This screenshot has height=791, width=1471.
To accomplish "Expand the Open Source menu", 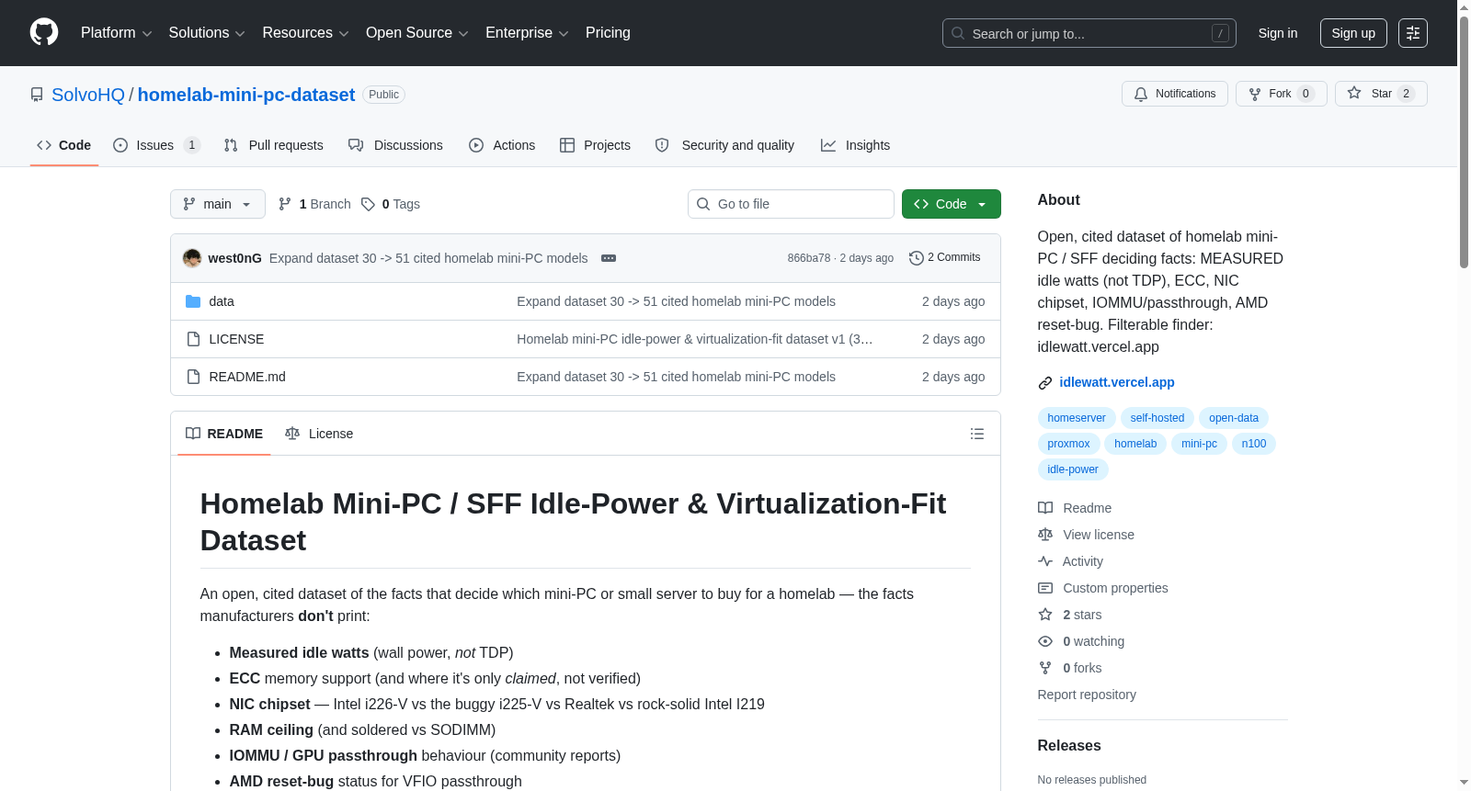I will coord(417,33).
